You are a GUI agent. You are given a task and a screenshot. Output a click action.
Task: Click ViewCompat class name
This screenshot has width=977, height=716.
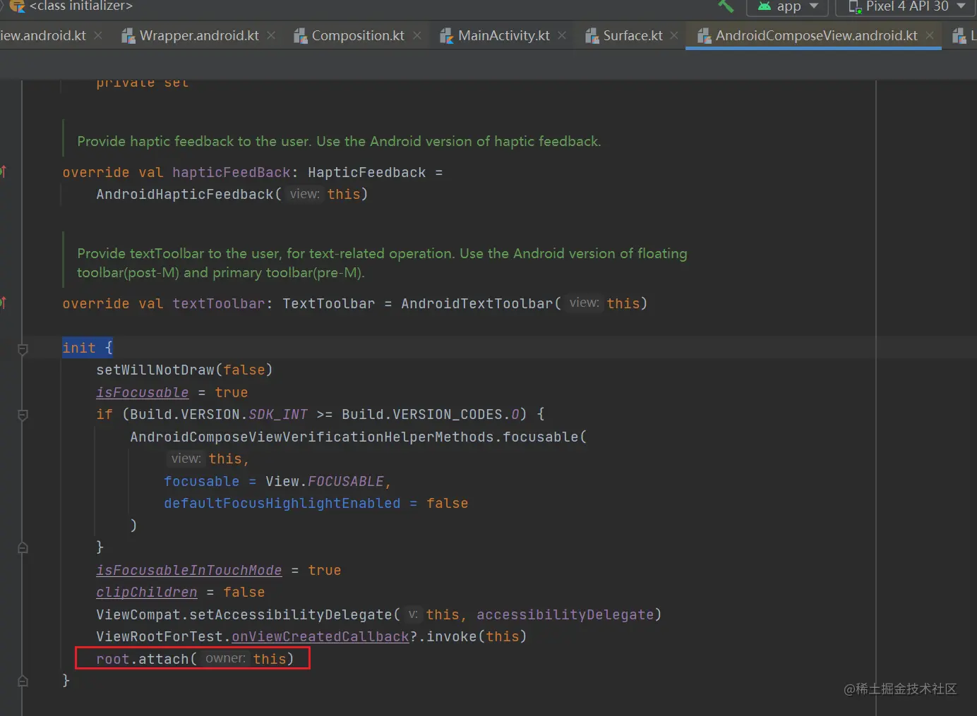point(138,615)
